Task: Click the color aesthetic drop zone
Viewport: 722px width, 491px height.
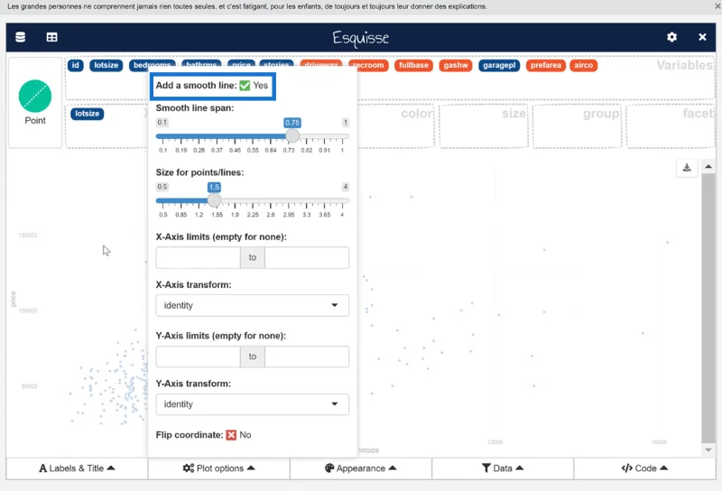Action: (396, 126)
